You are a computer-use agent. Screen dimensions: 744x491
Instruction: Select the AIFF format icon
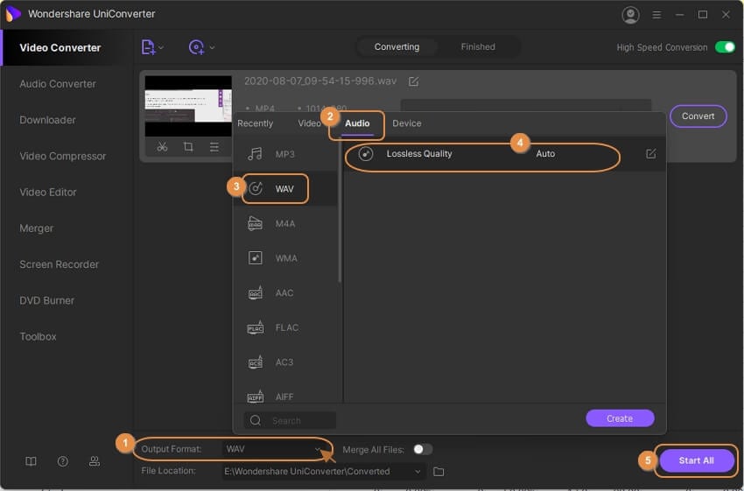pos(256,396)
